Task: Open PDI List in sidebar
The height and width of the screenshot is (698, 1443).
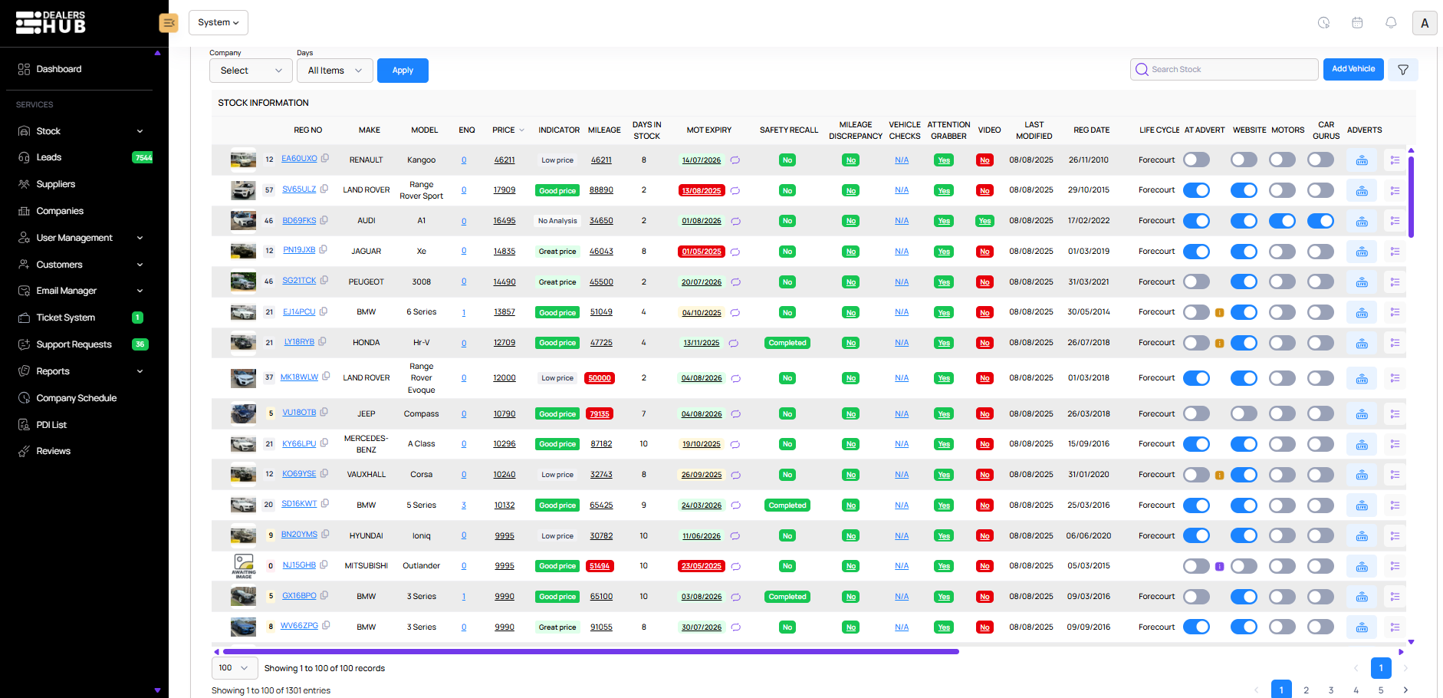Action: [x=51, y=425]
